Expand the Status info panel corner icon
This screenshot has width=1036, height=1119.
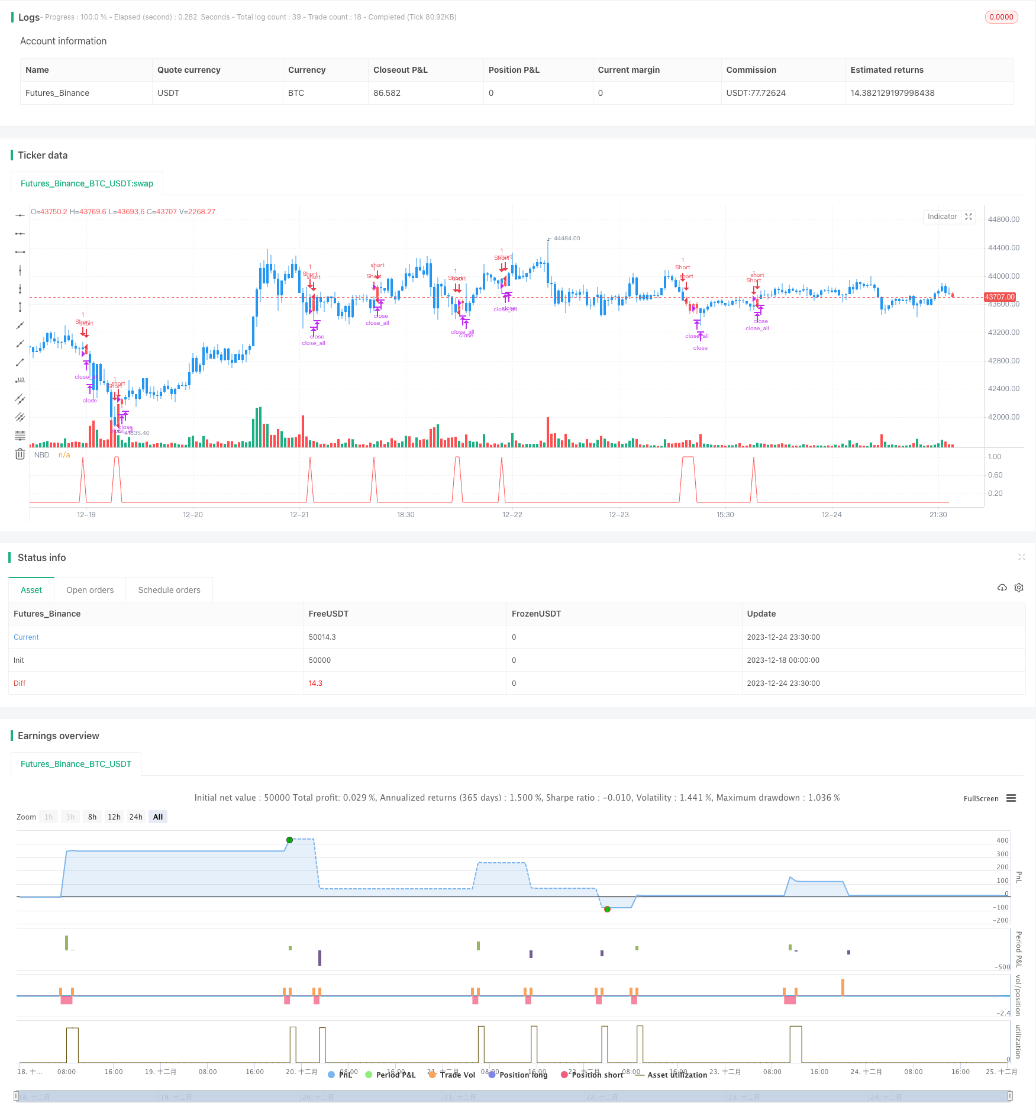click(1022, 557)
